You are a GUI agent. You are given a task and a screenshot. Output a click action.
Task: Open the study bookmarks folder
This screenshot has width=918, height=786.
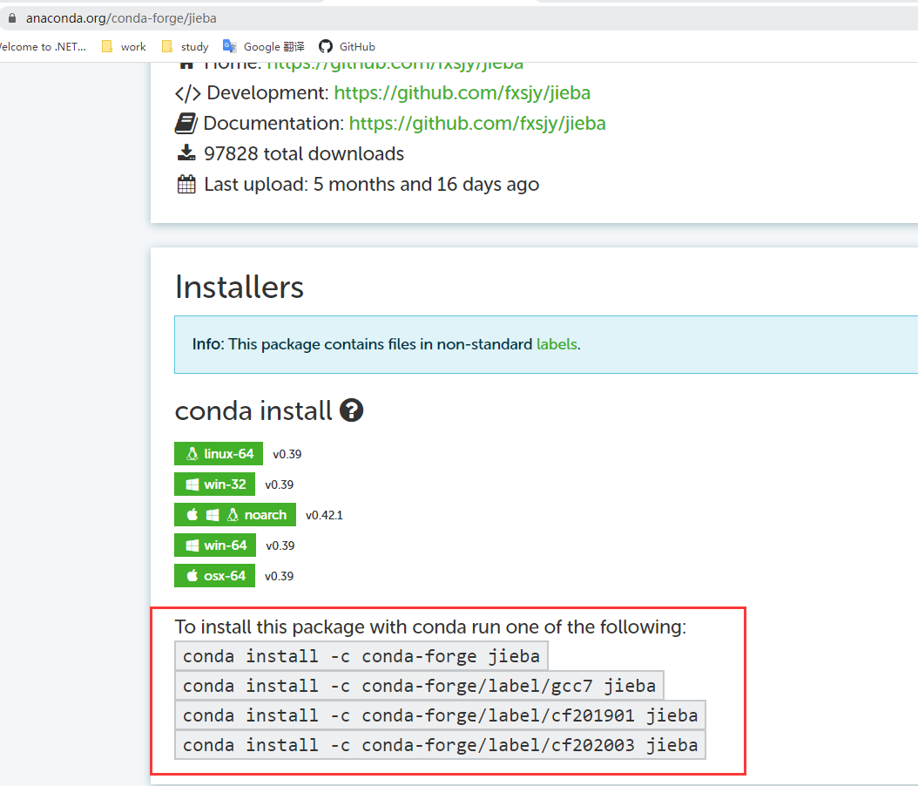185,46
